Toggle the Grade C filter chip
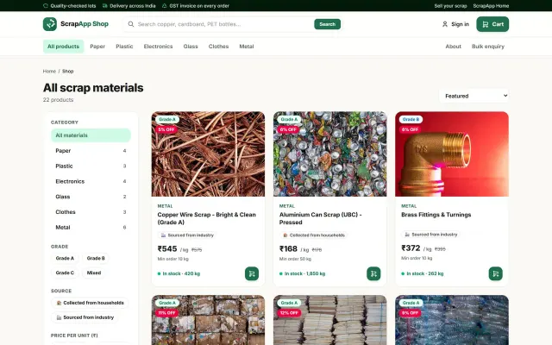 [65, 273]
